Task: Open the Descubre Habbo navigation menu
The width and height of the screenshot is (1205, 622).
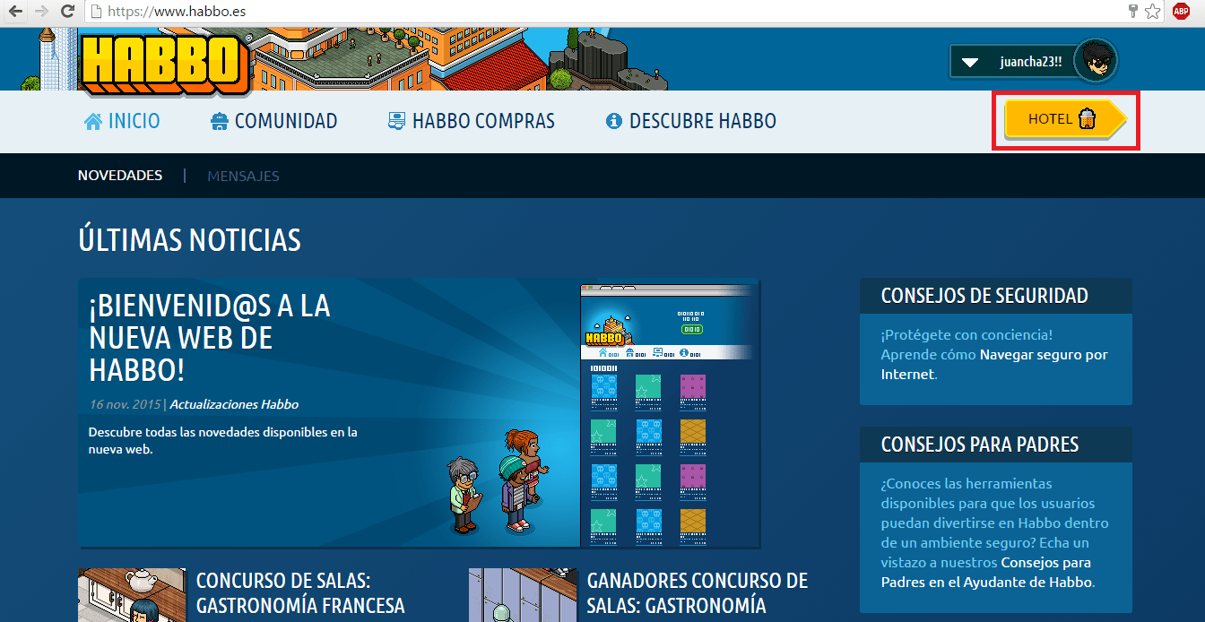Action: tap(690, 121)
